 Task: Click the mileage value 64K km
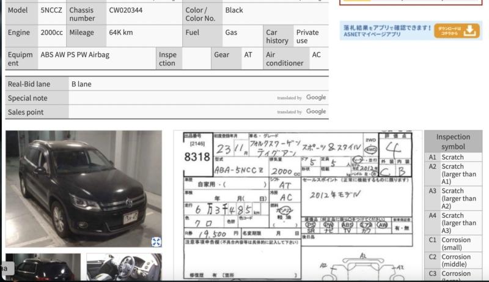121,32
